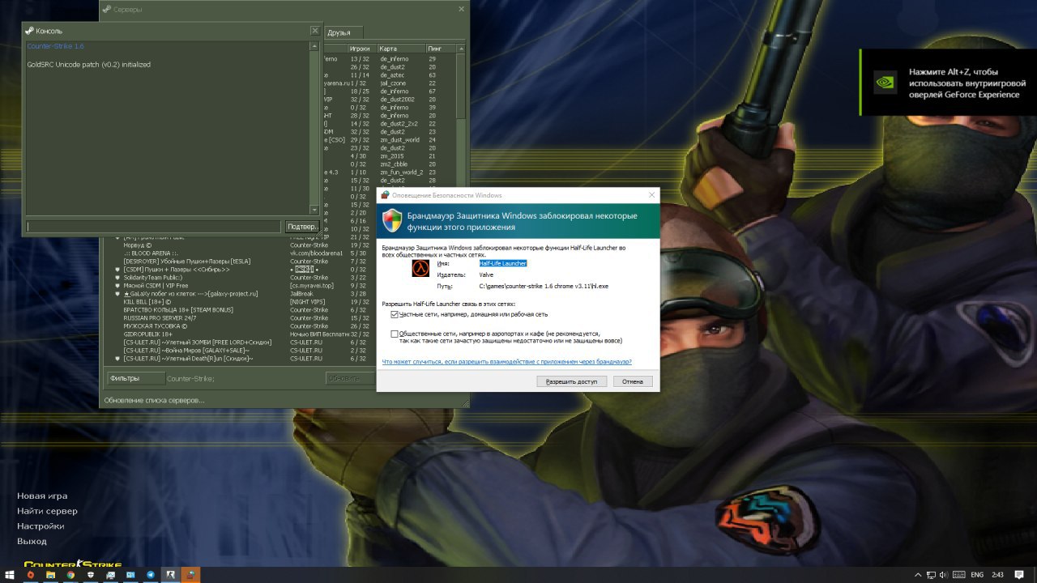Open Chrome from the taskbar
Viewport: 1037px width, 583px height.
coord(70,575)
